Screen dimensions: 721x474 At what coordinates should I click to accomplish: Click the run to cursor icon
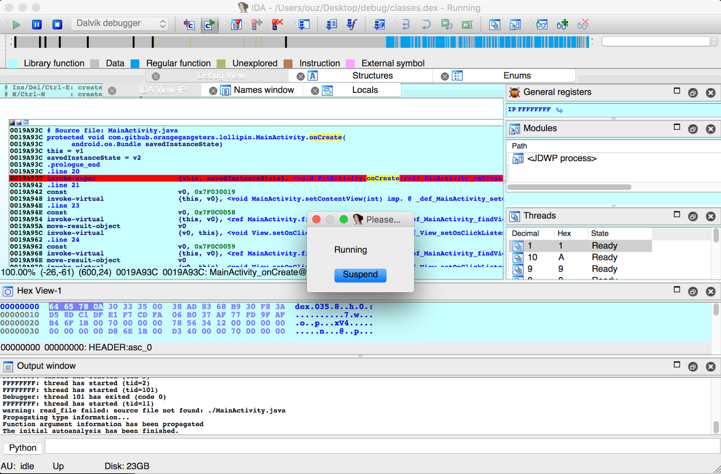coord(467,24)
